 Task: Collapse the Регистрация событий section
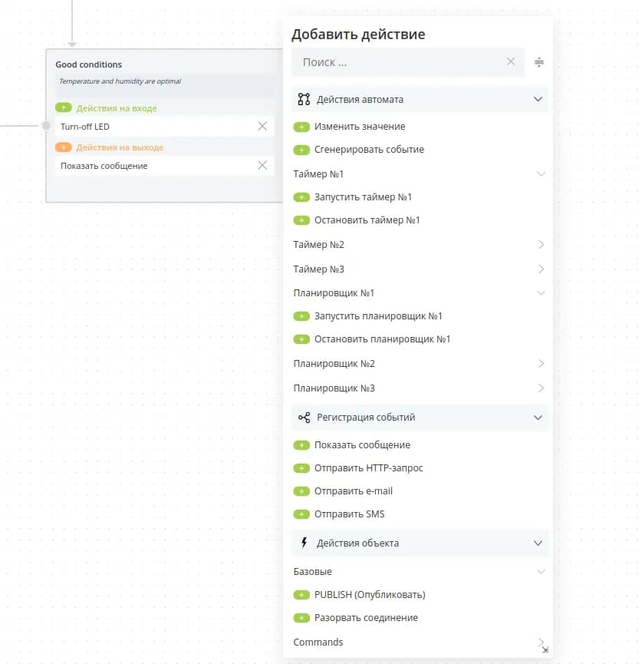click(x=538, y=418)
